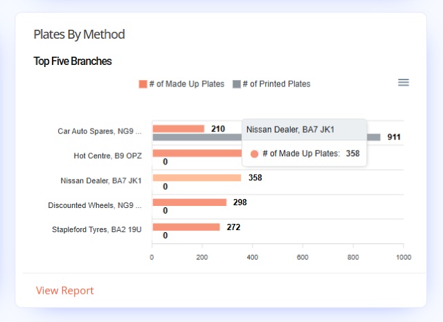443x322 pixels.
Task: Click the 'Nissan Dealer, BA7 JK1' axis label
Action: (101, 180)
